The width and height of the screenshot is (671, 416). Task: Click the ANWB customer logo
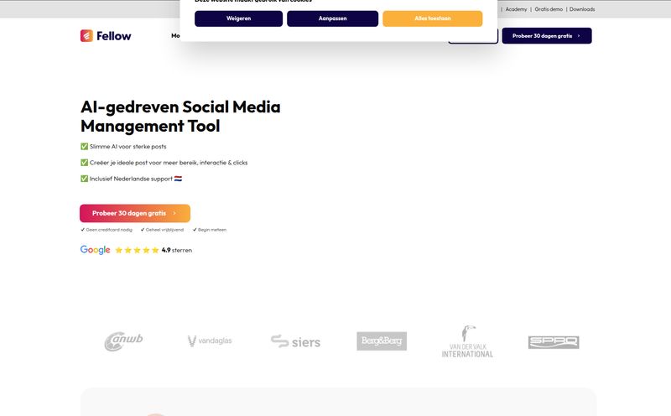pyautogui.click(x=123, y=341)
